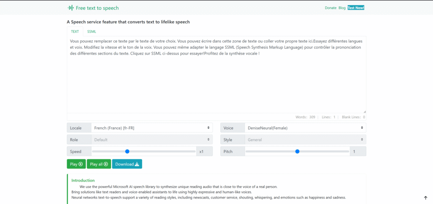Screen dimensions: 433x204
Task: Click the Pitch slider handle
Action: pyautogui.click(x=297, y=152)
